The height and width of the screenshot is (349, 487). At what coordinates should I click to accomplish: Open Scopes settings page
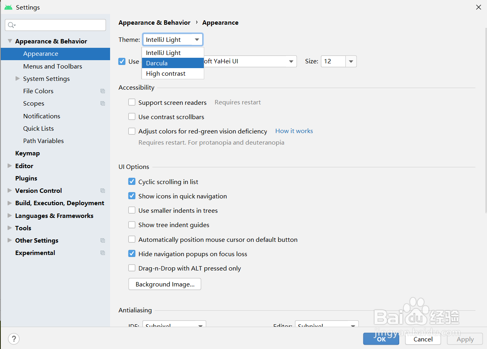[x=34, y=104]
